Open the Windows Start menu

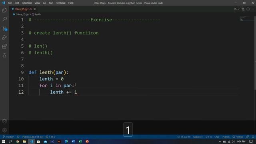click(x=3, y=142)
